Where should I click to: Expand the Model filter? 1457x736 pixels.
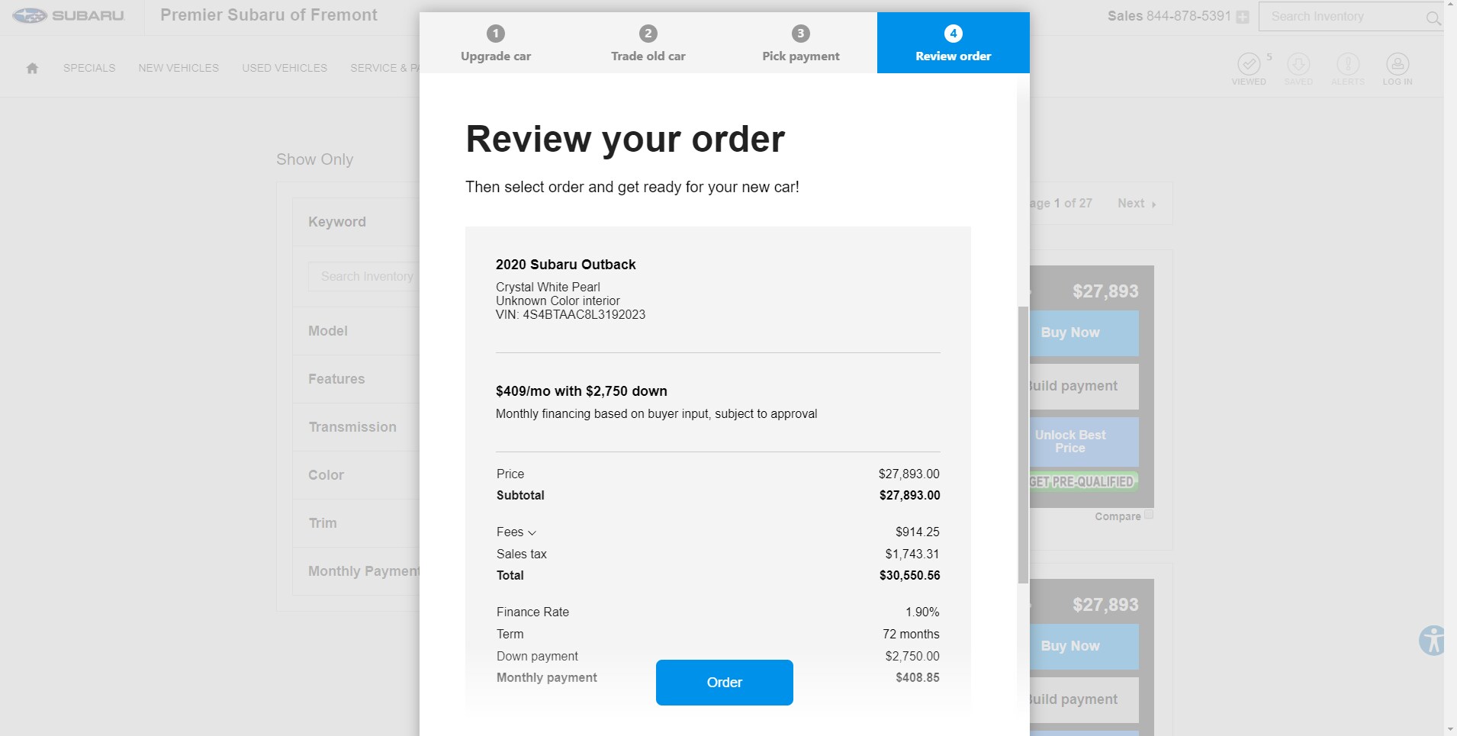tap(356, 331)
